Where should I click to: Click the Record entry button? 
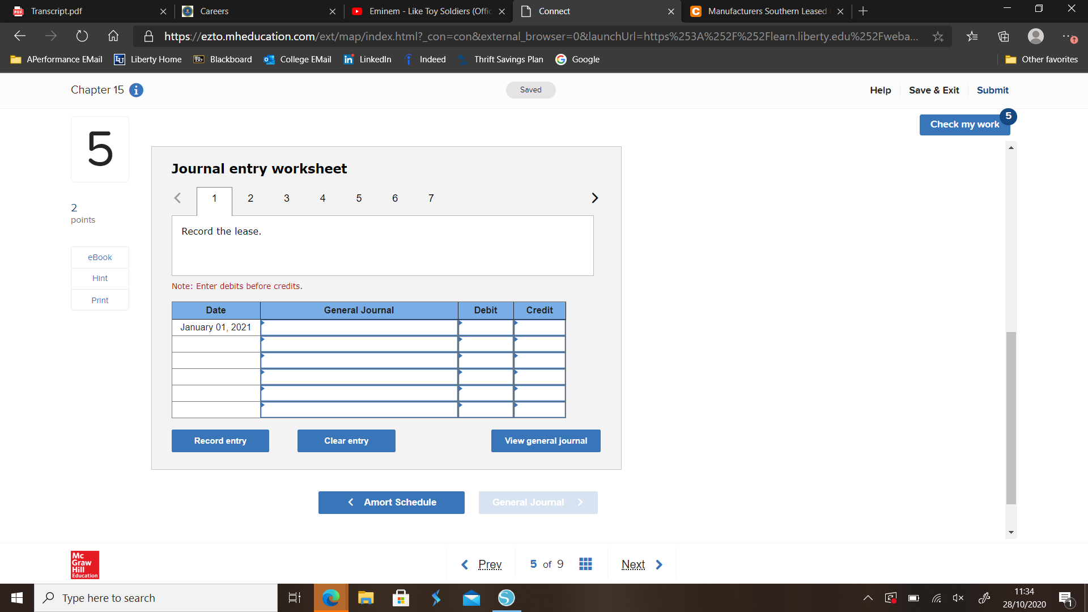point(220,440)
